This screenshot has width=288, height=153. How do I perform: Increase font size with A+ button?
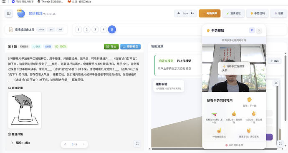pos(192,13)
